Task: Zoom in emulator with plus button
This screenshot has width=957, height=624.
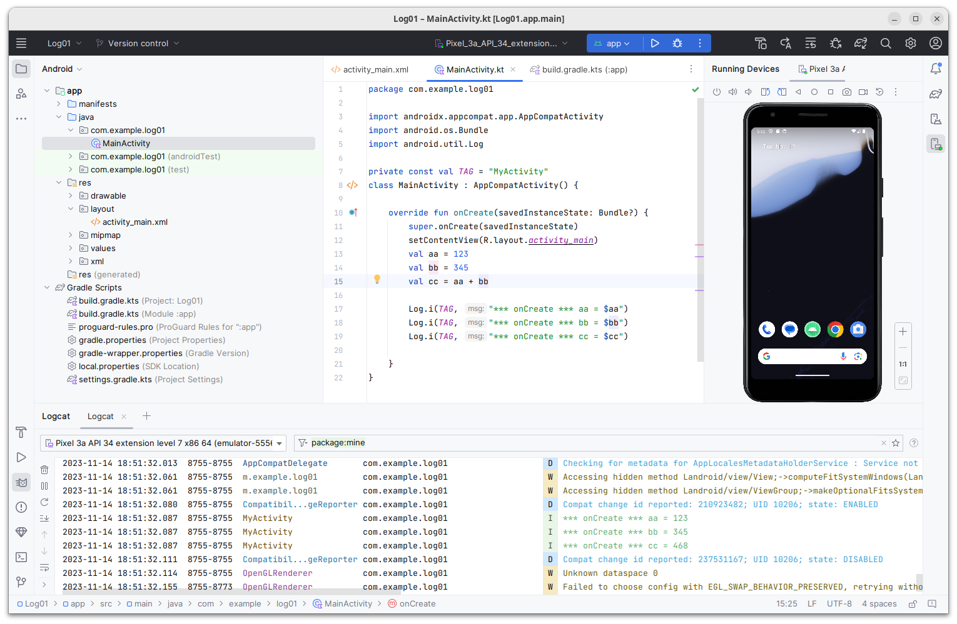Action: coord(903,331)
